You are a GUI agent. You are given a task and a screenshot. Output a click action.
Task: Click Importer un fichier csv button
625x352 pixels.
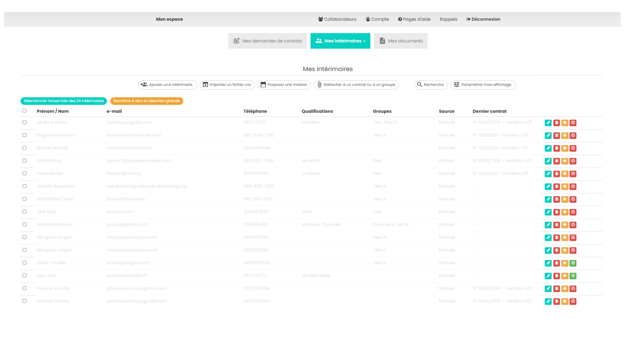[227, 85]
